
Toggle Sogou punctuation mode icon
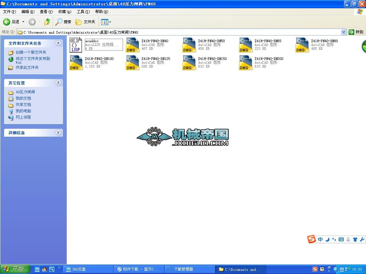tap(334, 239)
